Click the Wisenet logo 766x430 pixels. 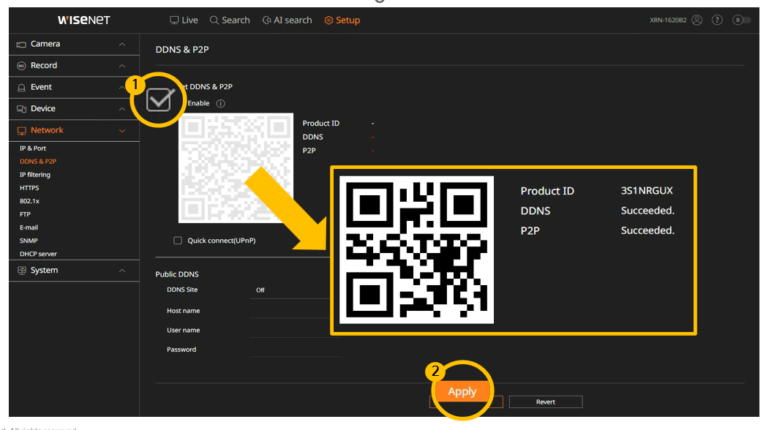coord(83,20)
